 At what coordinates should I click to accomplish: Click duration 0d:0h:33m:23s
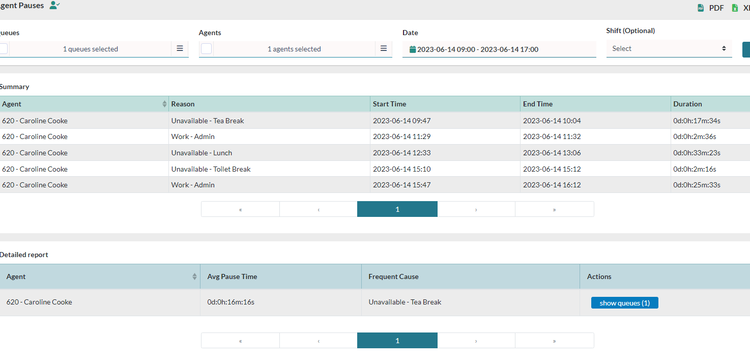pos(697,153)
